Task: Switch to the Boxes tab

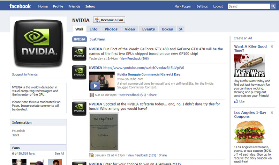Action: [167, 29]
